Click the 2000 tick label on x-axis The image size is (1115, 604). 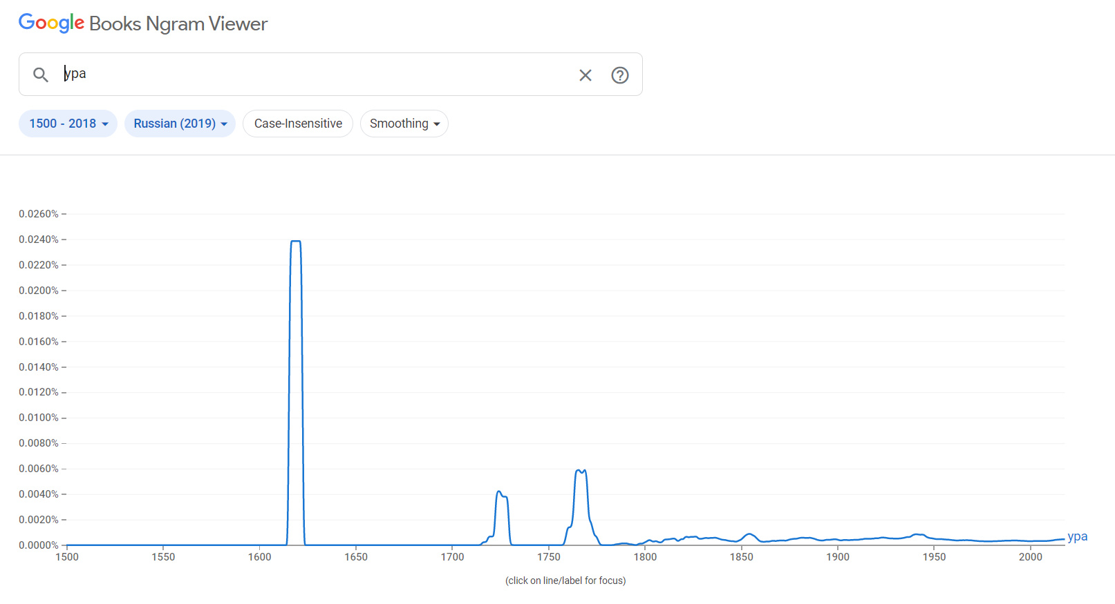1030,557
